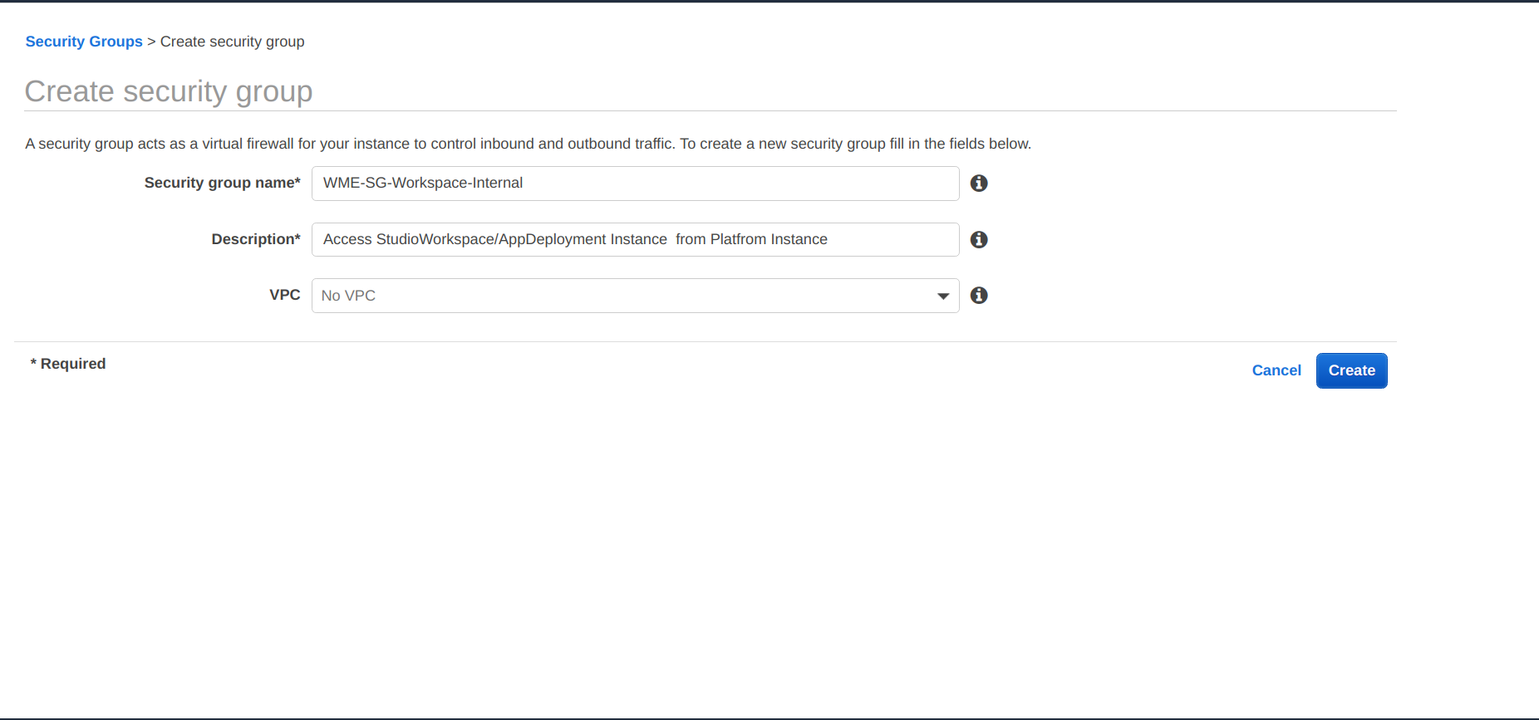This screenshot has height=720, width=1539.
Task: Focus the Security group name input field
Action: coord(635,184)
